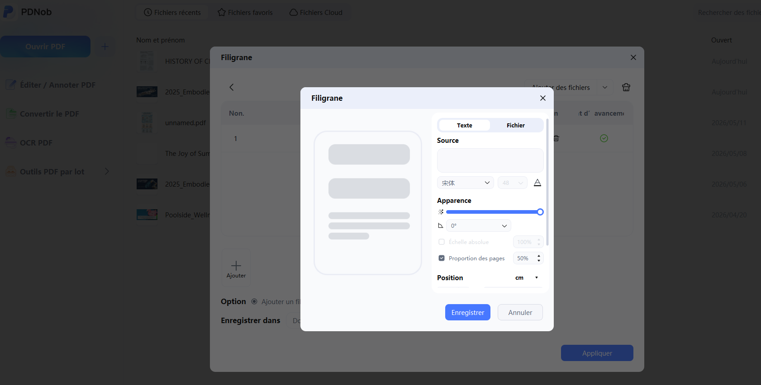Image resolution: width=761 pixels, height=385 pixels.
Task: Click the Éditer / Annoter PDF pencil icon
Action: (x=11, y=85)
